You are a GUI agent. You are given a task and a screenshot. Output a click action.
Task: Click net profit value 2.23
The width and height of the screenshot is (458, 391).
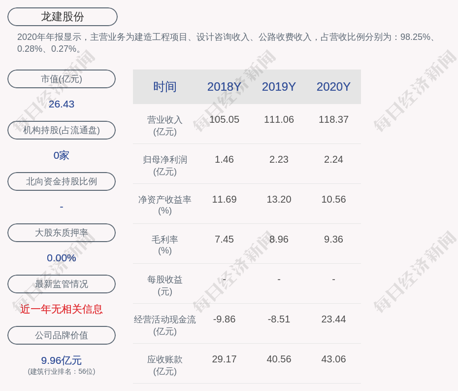coord(279,159)
